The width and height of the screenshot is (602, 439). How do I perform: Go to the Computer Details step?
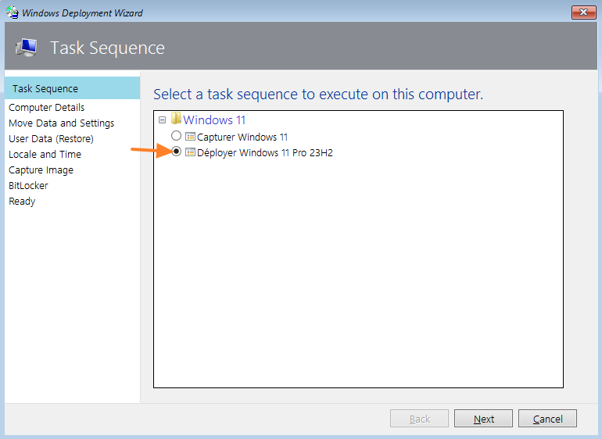(46, 107)
